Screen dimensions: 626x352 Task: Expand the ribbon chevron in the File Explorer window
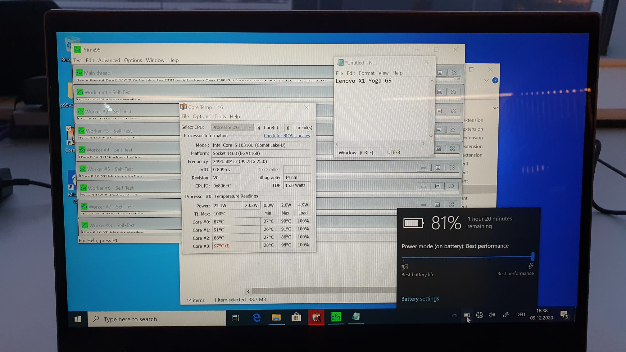(486, 80)
